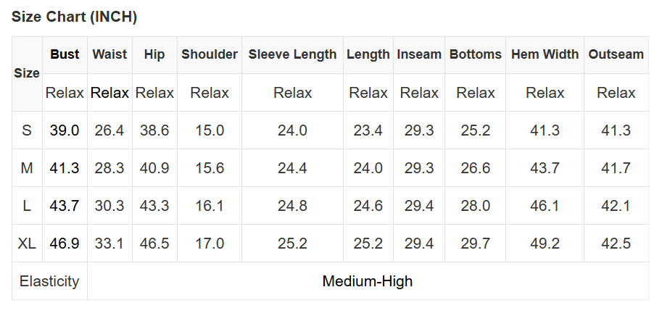Viewport: 662px width, 316px height.
Task: Click the Hip value 43.3 for size L
Action: point(154,206)
